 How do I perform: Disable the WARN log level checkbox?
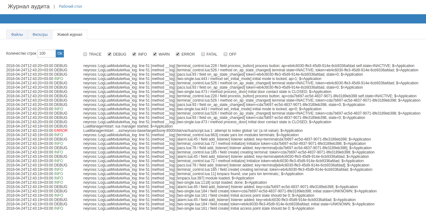pos(155,54)
